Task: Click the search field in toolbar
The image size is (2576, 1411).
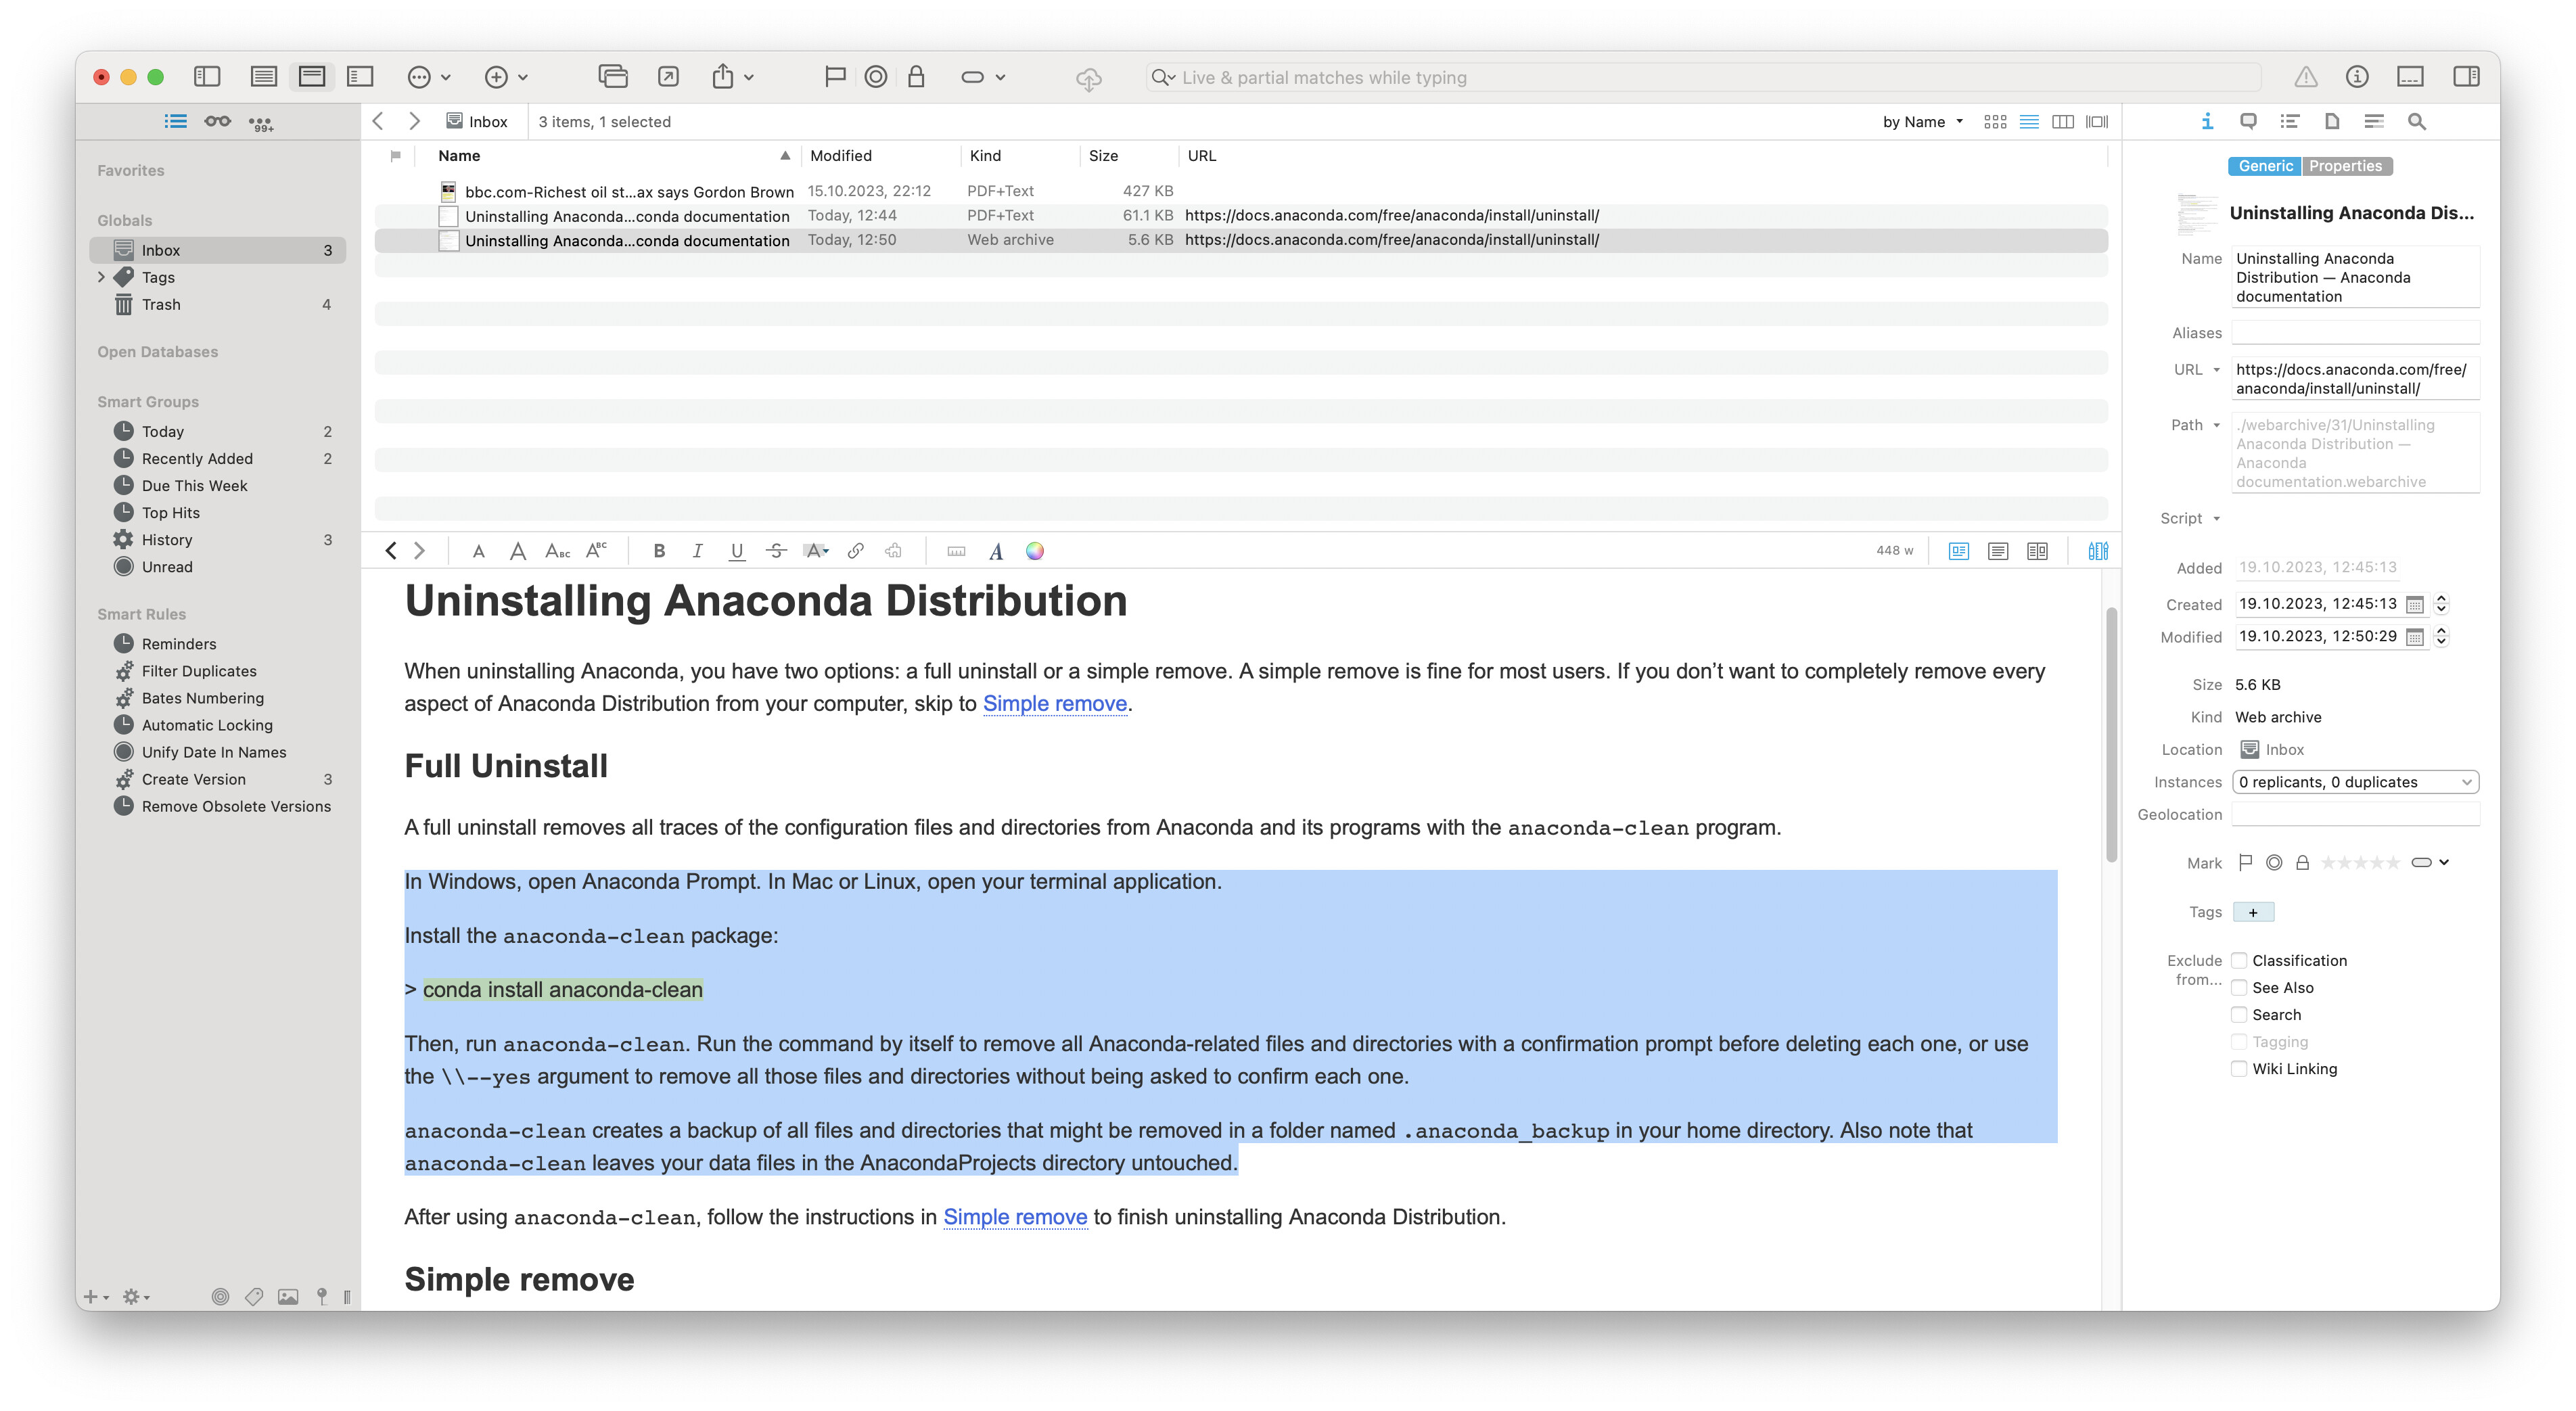Action: tap(1700, 77)
